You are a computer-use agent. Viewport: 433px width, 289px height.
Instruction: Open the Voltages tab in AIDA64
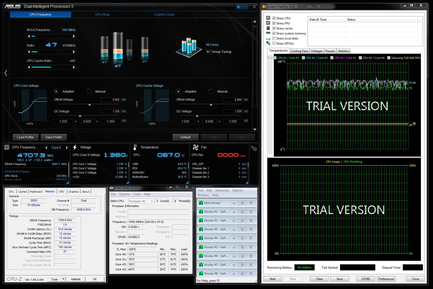[317, 51]
